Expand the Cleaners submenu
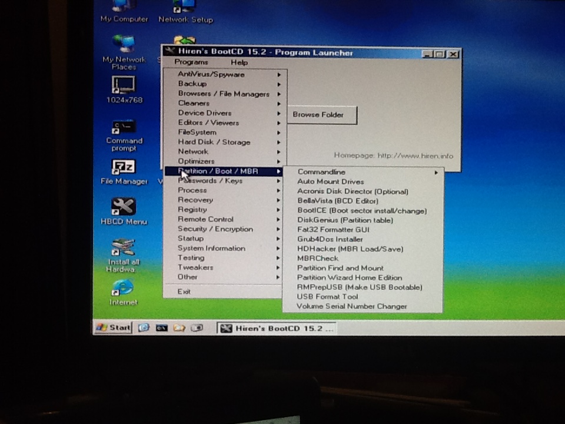 [225, 104]
